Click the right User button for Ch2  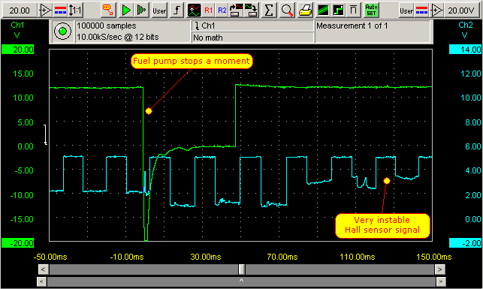point(406,11)
